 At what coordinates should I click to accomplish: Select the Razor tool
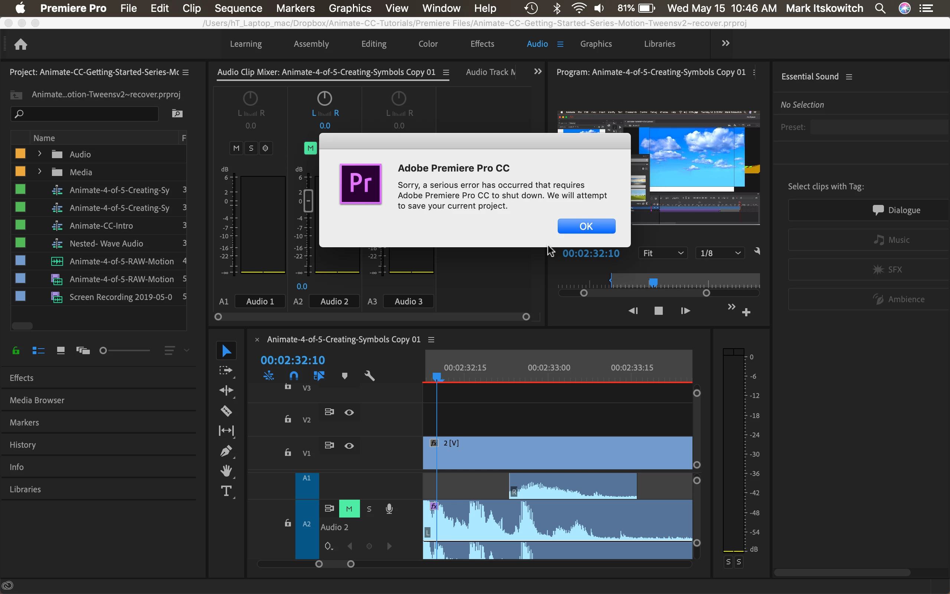pos(226,411)
